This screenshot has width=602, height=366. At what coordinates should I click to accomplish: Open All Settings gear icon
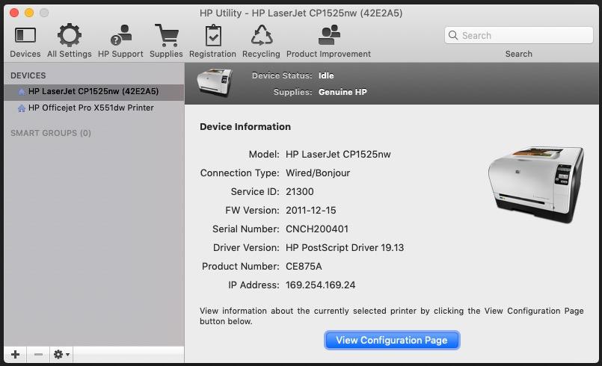coord(70,35)
